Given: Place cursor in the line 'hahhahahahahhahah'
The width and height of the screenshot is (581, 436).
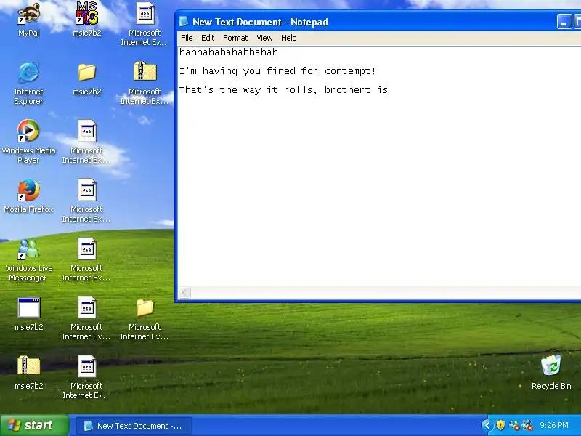Looking at the screenshot, I should [x=229, y=52].
